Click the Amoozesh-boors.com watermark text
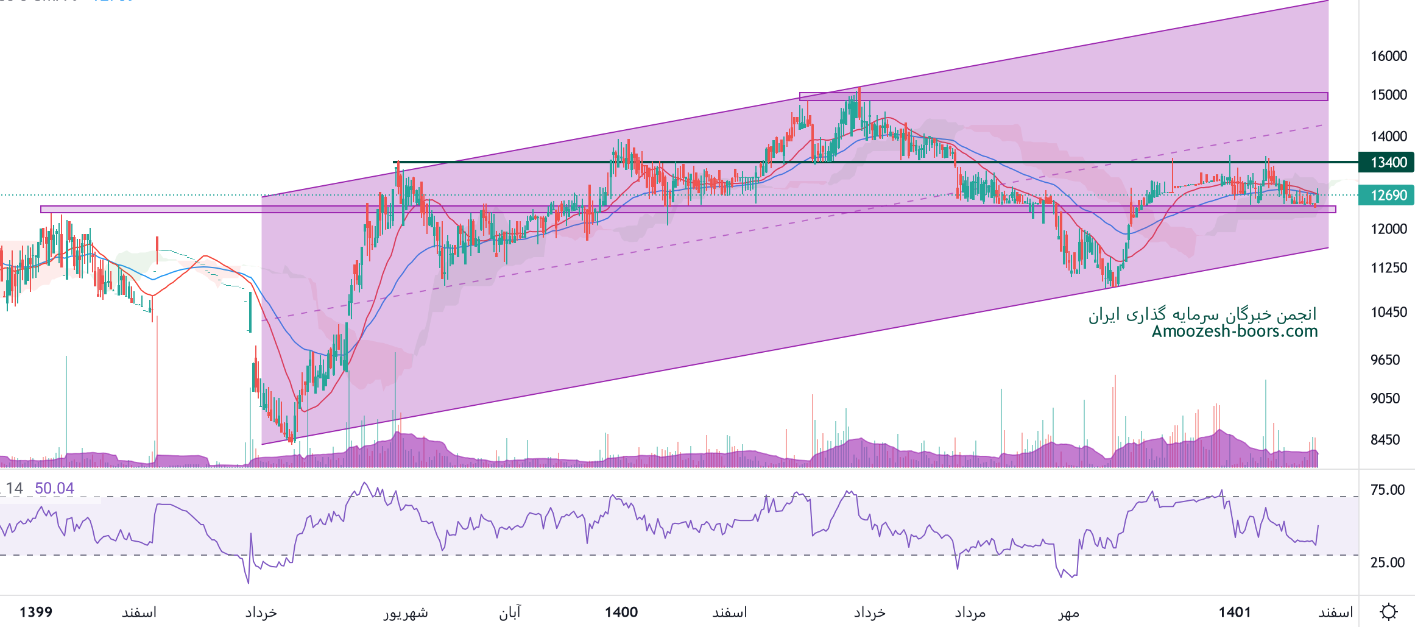 pyautogui.click(x=1234, y=331)
